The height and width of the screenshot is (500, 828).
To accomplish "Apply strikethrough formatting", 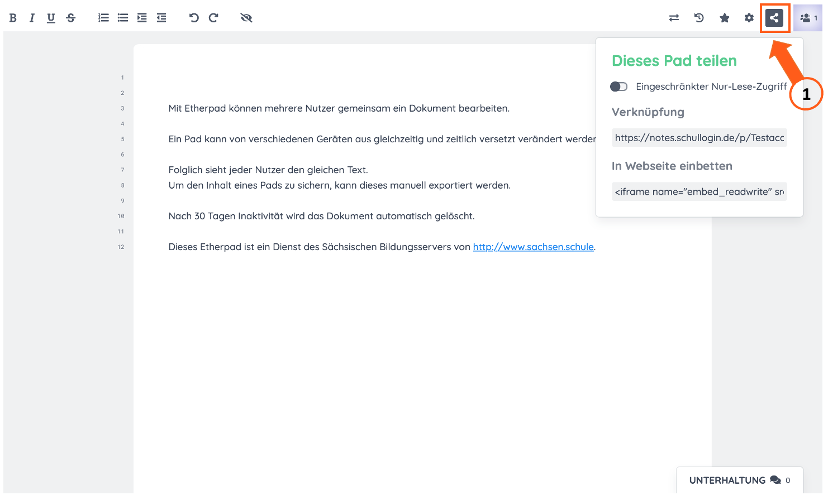I will 70,18.
